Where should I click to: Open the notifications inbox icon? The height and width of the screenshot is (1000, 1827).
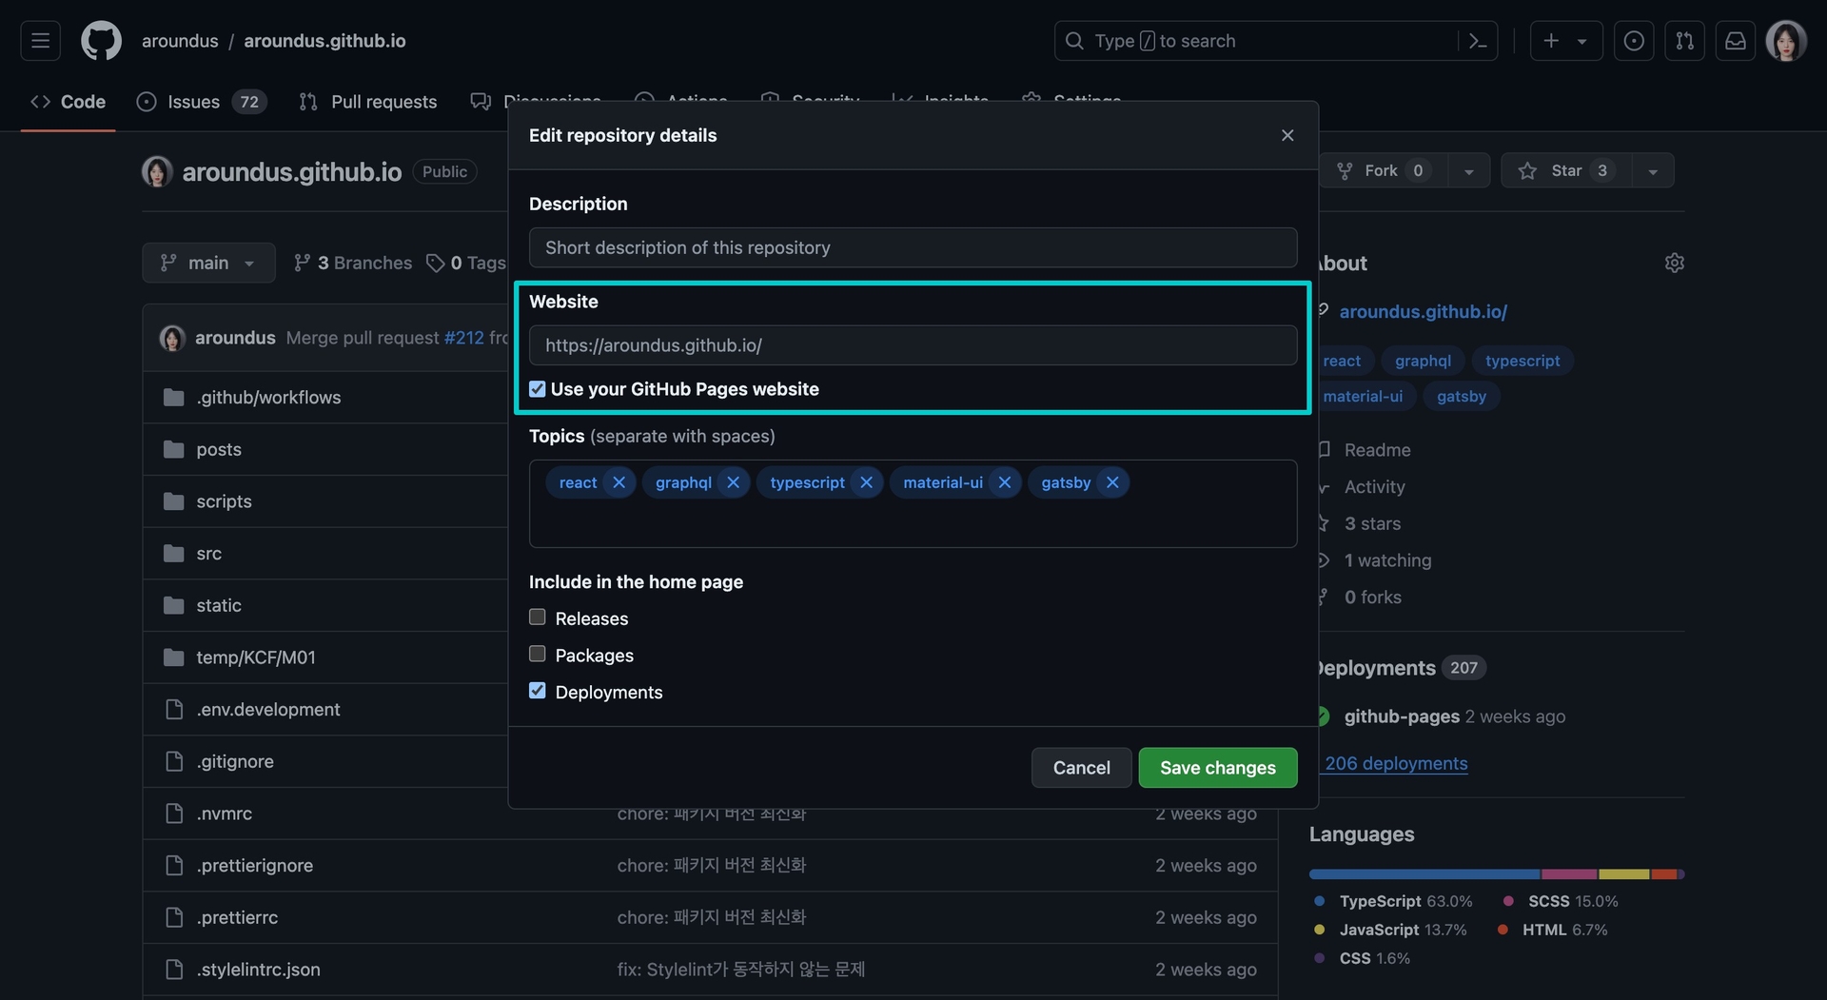coord(1736,41)
